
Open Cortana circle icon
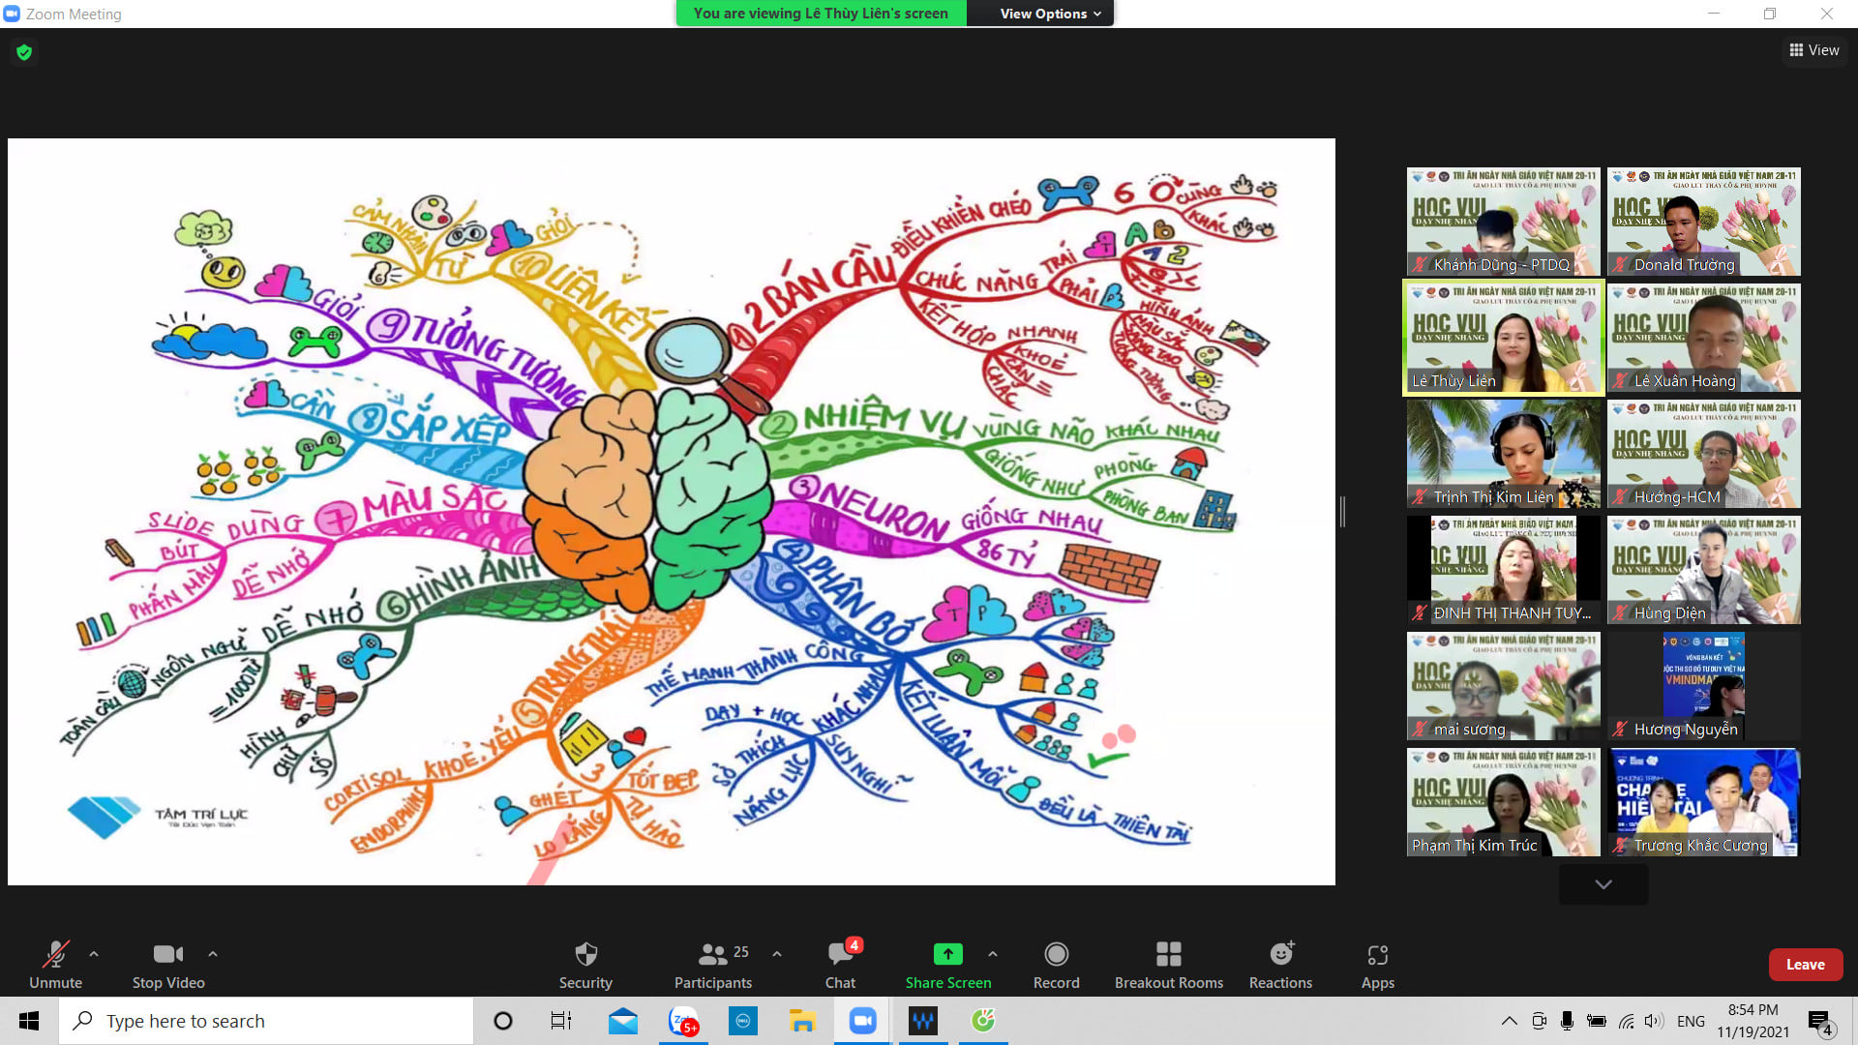[503, 1021]
